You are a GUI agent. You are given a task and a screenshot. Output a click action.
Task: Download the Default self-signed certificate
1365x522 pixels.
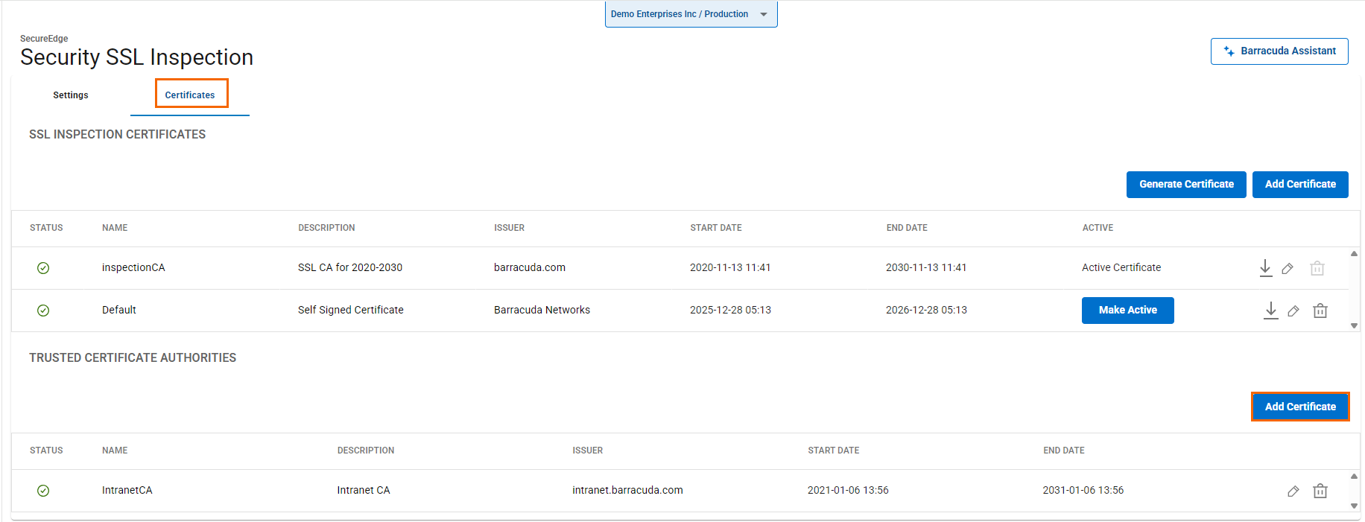(x=1271, y=311)
